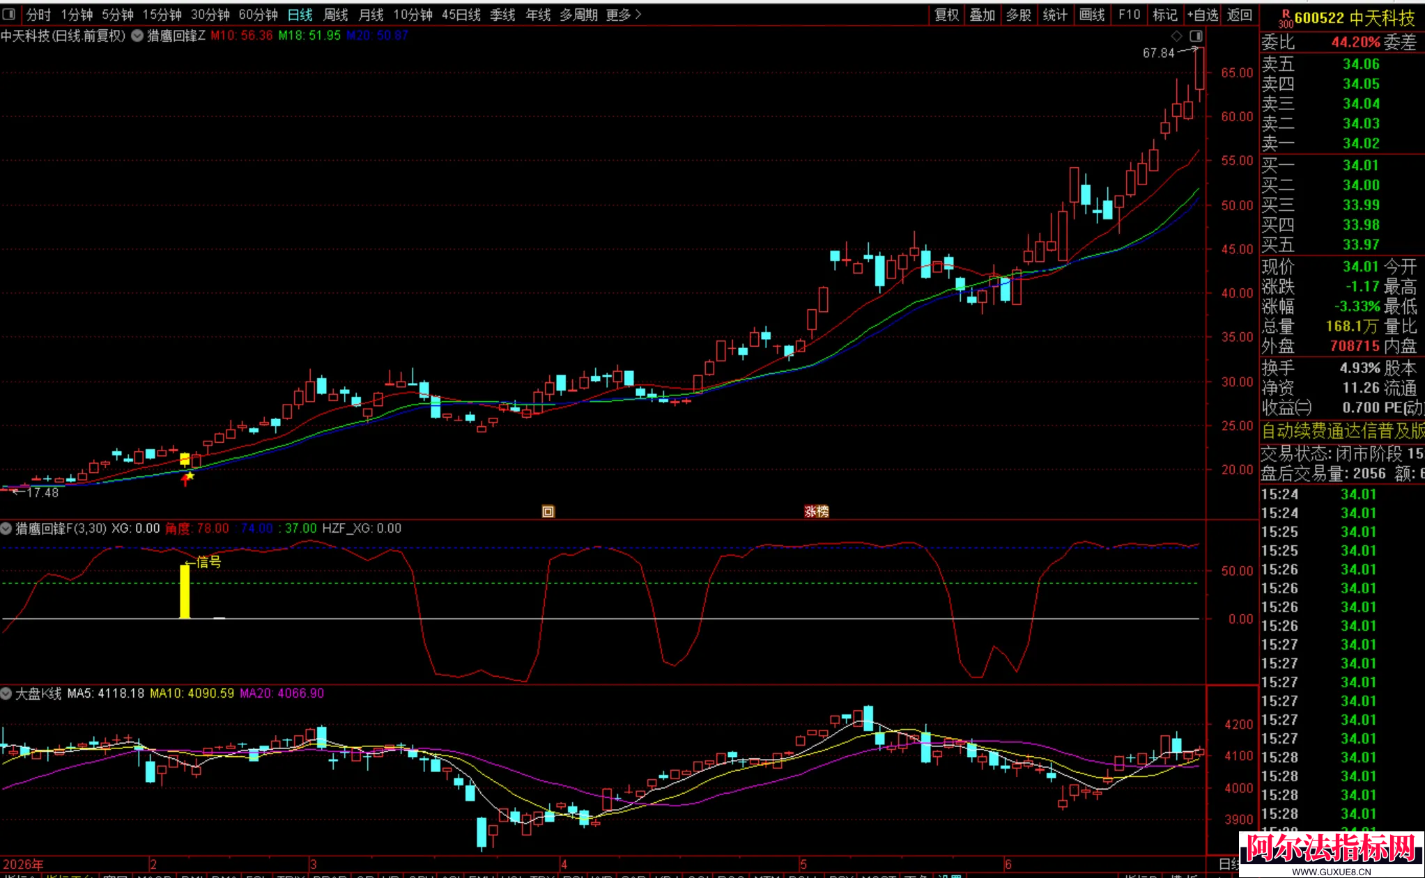Switch to the 月线 monthly chart
1425x878 pixels.
pos(371,15)
